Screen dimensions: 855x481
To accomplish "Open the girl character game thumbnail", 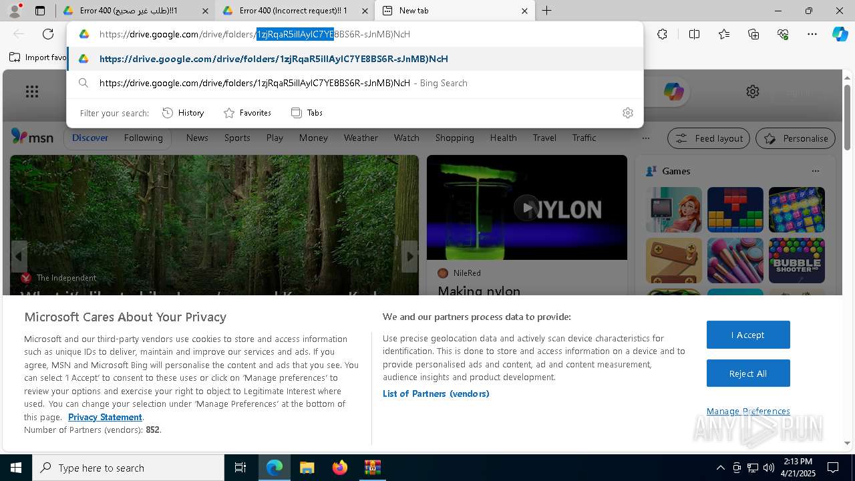I will 673,210.
